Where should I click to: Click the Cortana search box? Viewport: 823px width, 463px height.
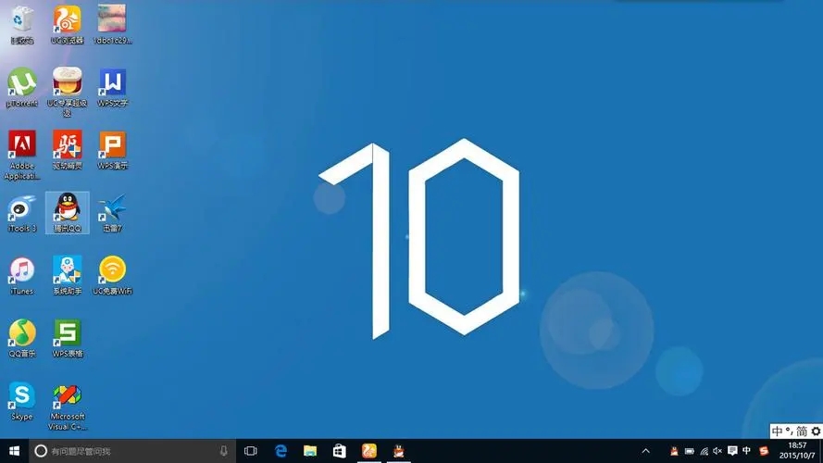pyautogui.click(x=130, y=451)
